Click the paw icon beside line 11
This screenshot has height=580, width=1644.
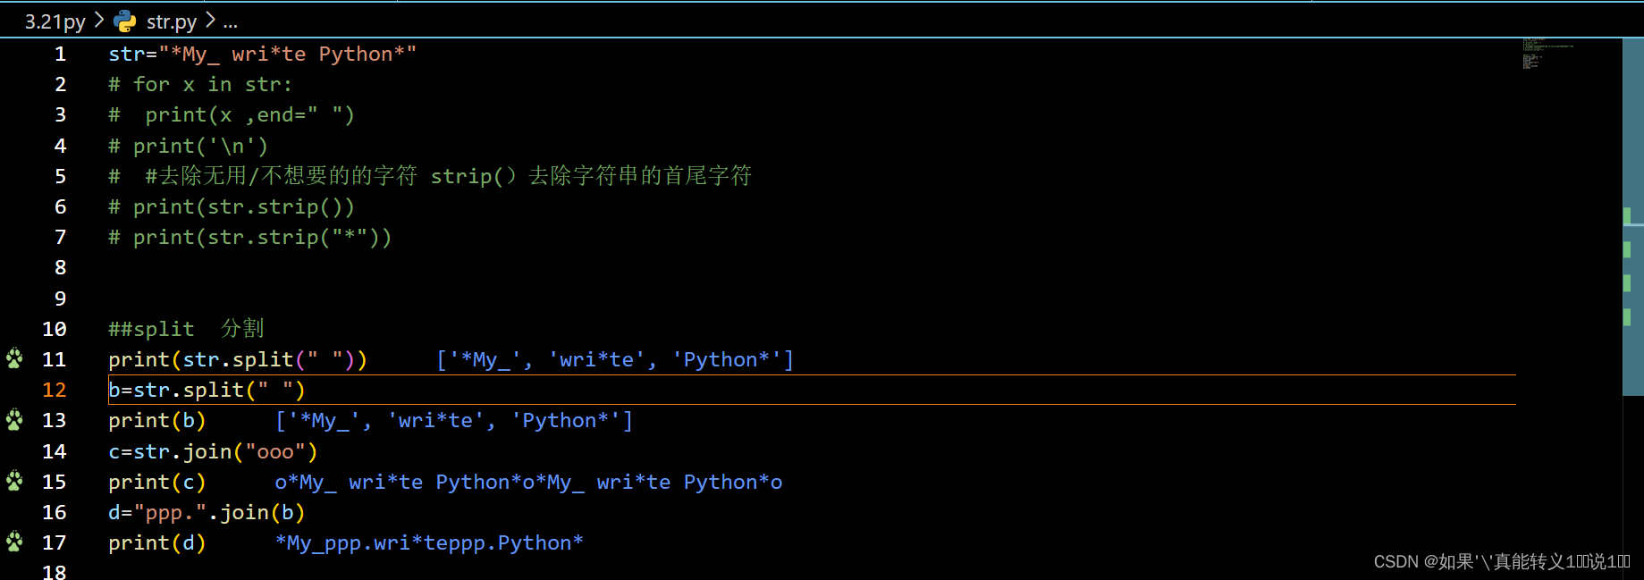[15, 358]
